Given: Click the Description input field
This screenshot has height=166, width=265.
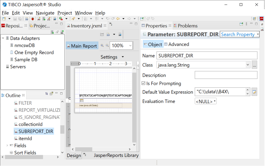Looking at the screenshot, I should point(226,75).
